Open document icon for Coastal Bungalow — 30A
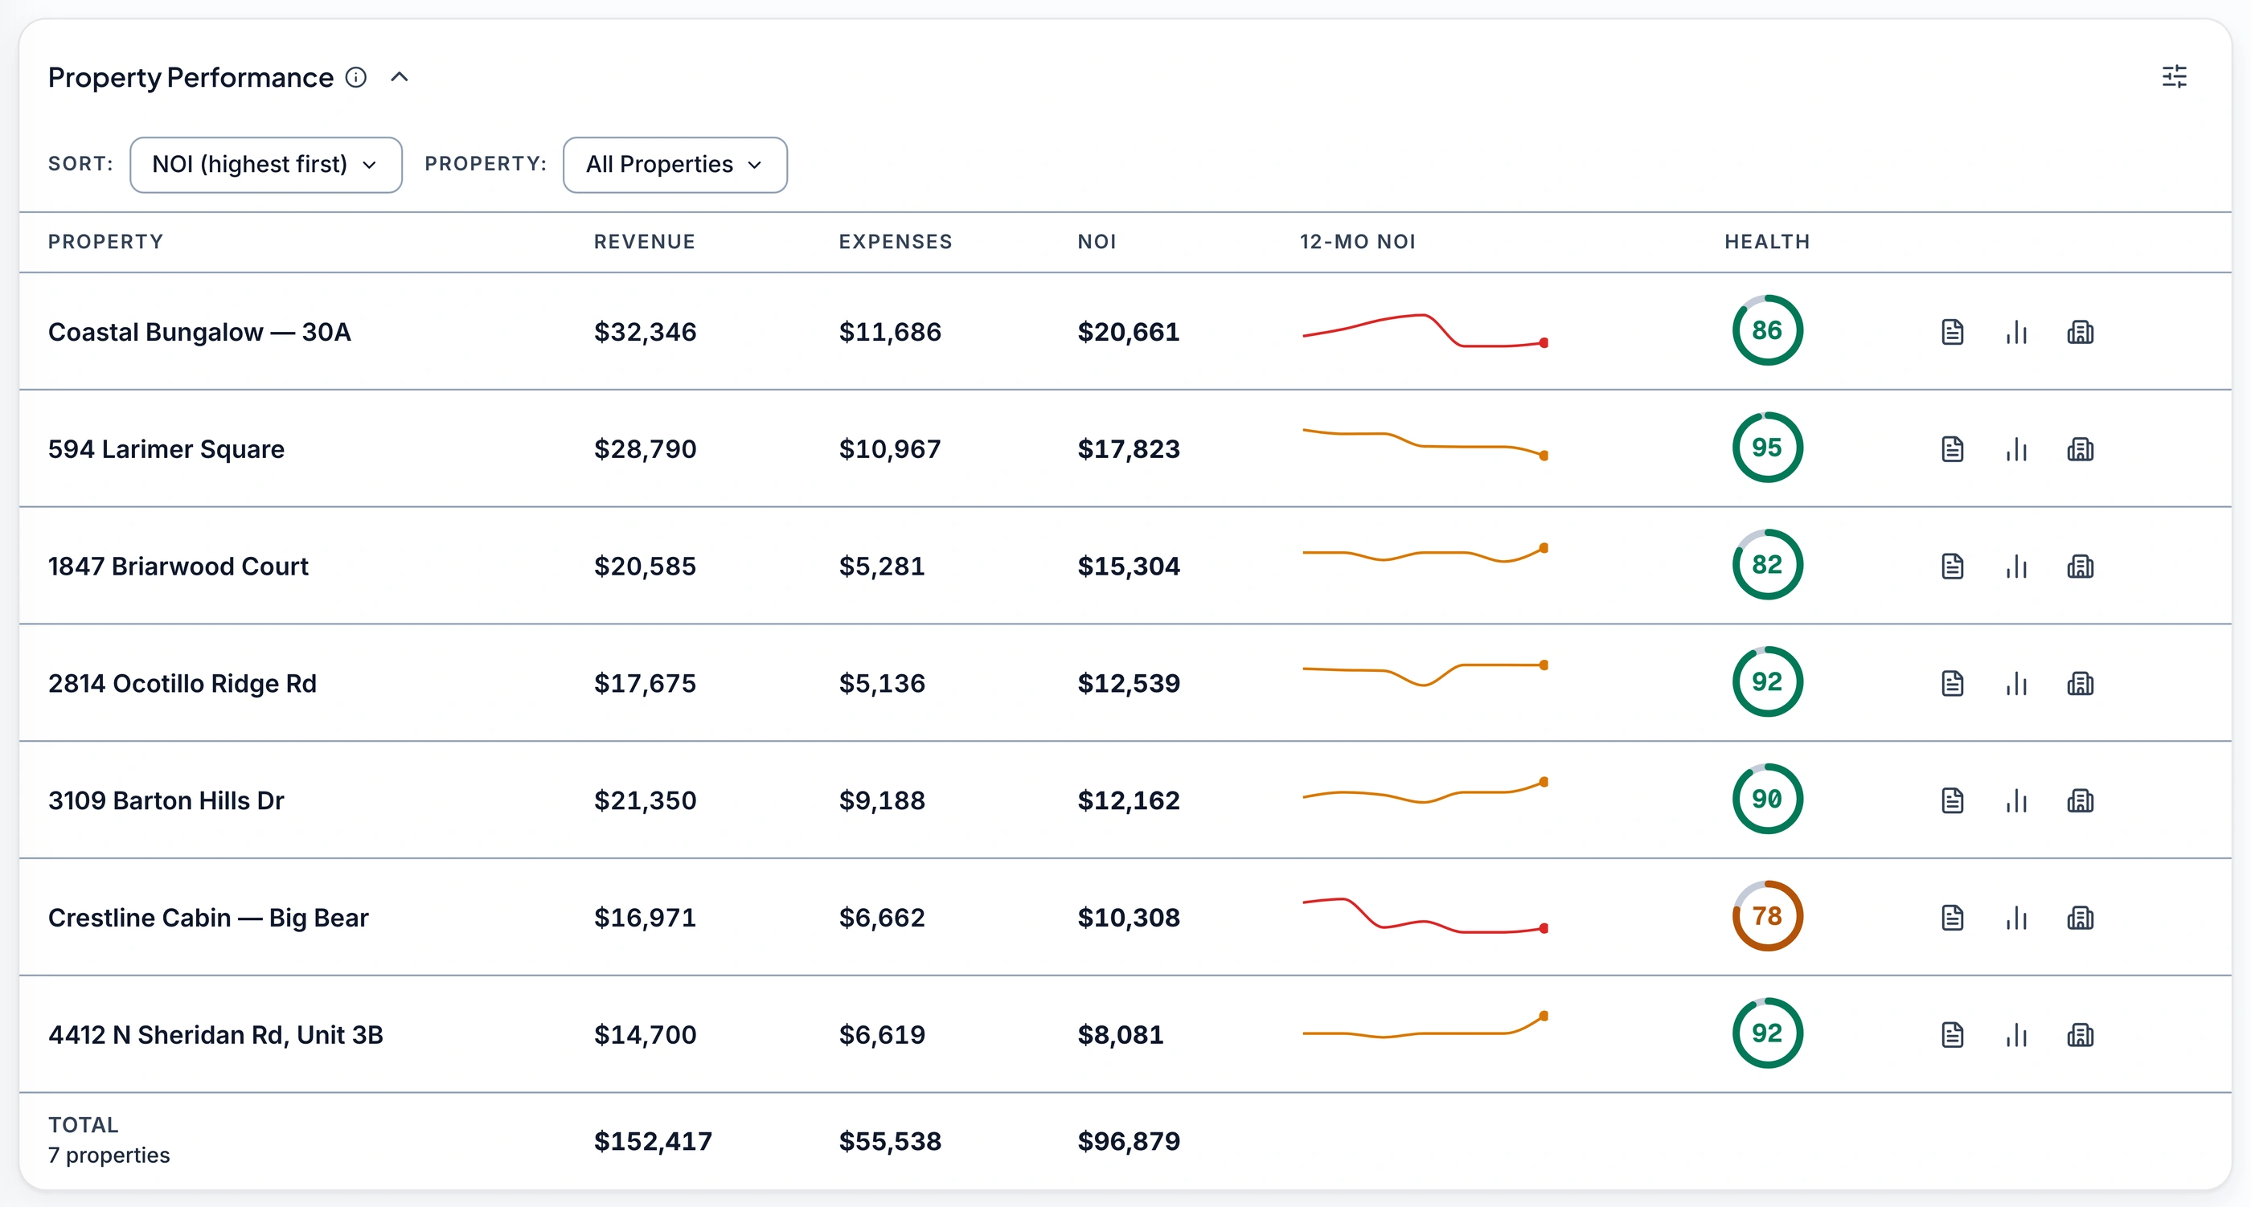This screenshot has height=1207, width=2251. pyautogui.click(x=1952, y=332)
